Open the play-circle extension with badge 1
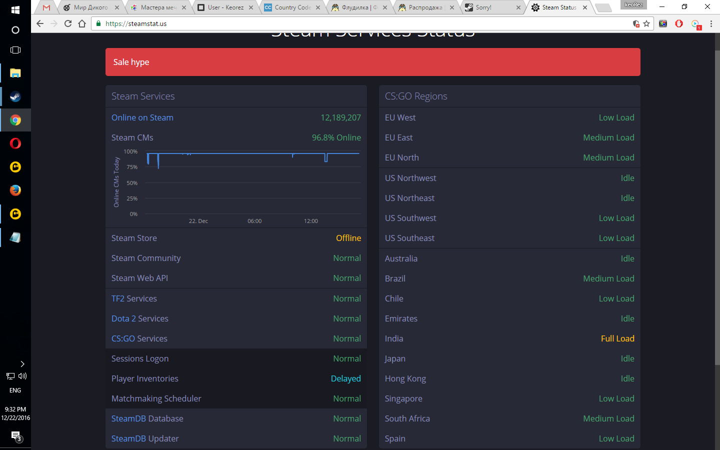This screenshot has width=720, height=450. point(695,24)
